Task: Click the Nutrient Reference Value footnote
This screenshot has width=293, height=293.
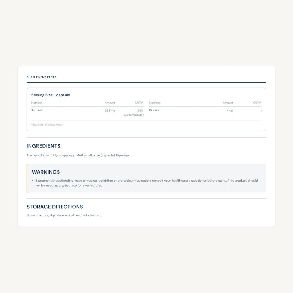Action: click(x=47, y=125)
